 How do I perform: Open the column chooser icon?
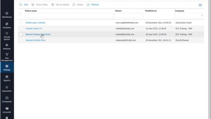(x=200, y=5)
